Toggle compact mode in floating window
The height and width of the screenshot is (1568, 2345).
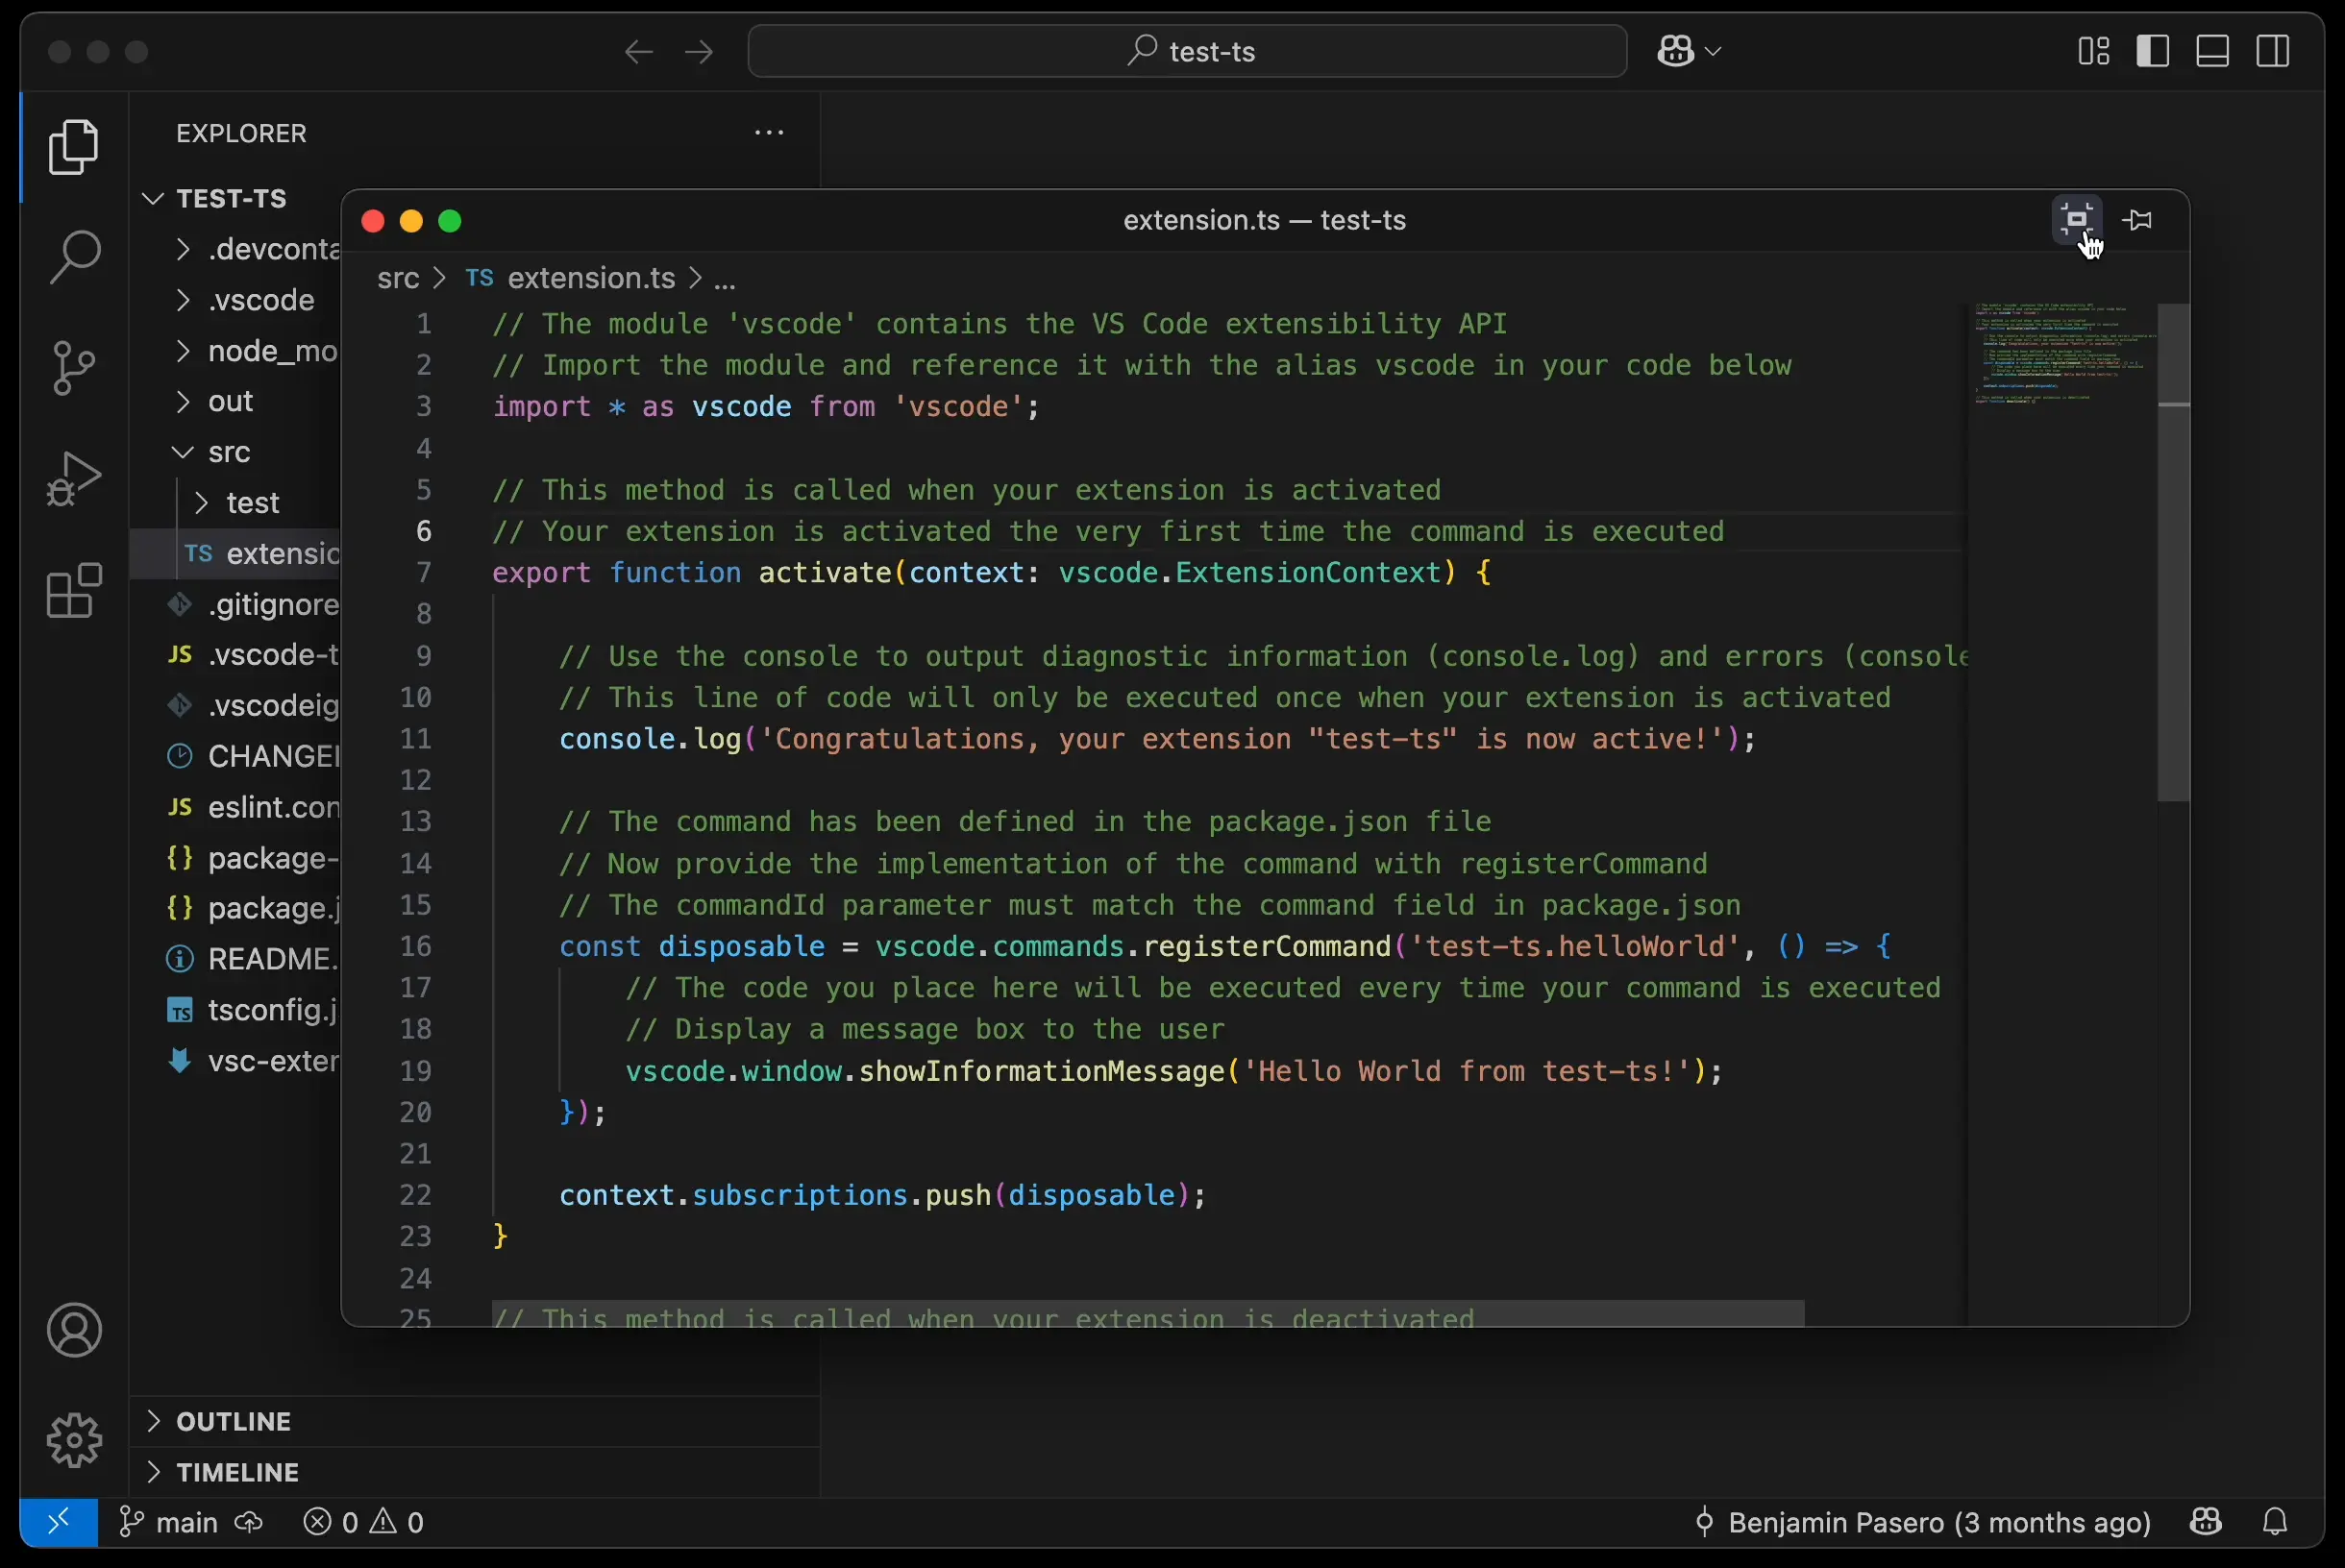point(2077,219)
